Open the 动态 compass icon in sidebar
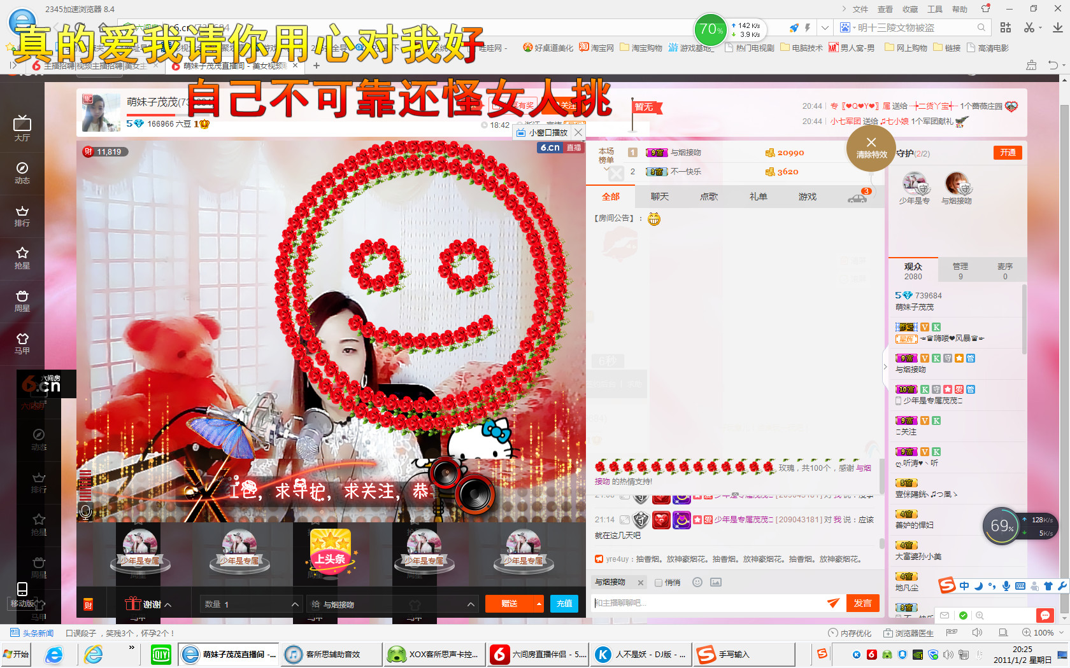The image size is (1070, 668). pos(22,172)
